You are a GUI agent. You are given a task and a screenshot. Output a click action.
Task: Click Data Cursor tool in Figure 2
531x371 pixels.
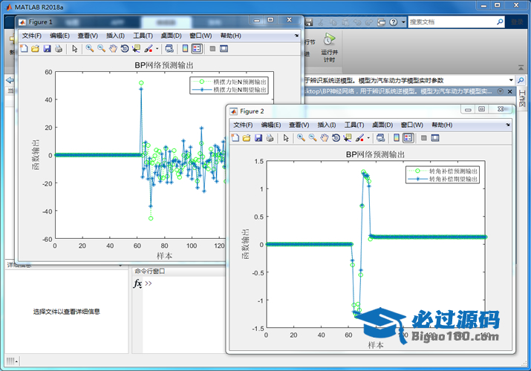coord(348,138)
